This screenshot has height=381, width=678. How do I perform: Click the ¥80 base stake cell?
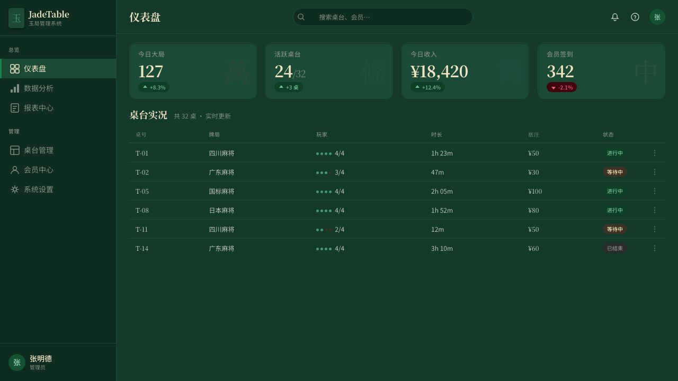click(533, 211)
